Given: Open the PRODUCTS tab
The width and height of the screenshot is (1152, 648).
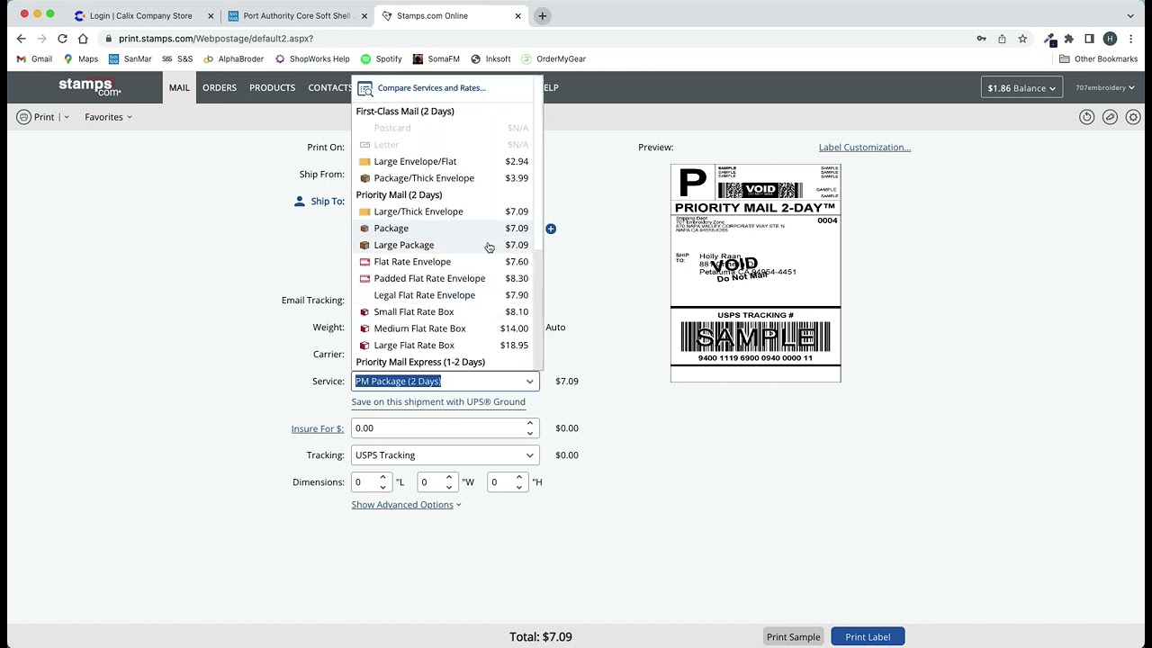Looking at the screenshot, I should pyautogui.click(x=272, y=88).
